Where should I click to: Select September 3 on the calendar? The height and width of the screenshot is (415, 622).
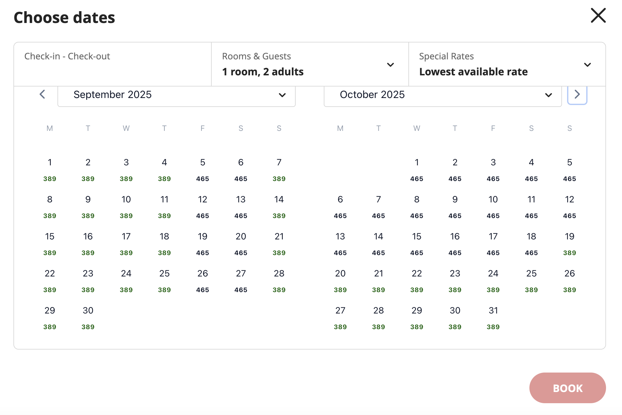click(126, 170)
